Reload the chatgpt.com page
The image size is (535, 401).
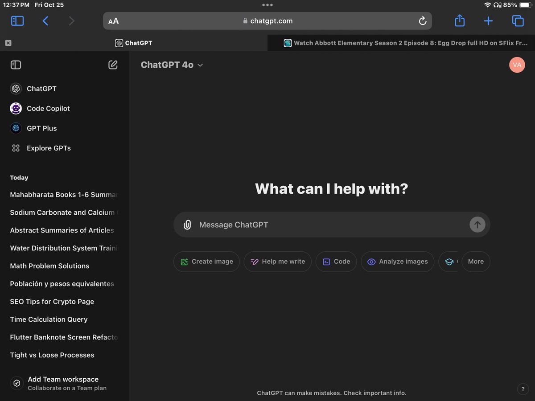click(423, 21)
